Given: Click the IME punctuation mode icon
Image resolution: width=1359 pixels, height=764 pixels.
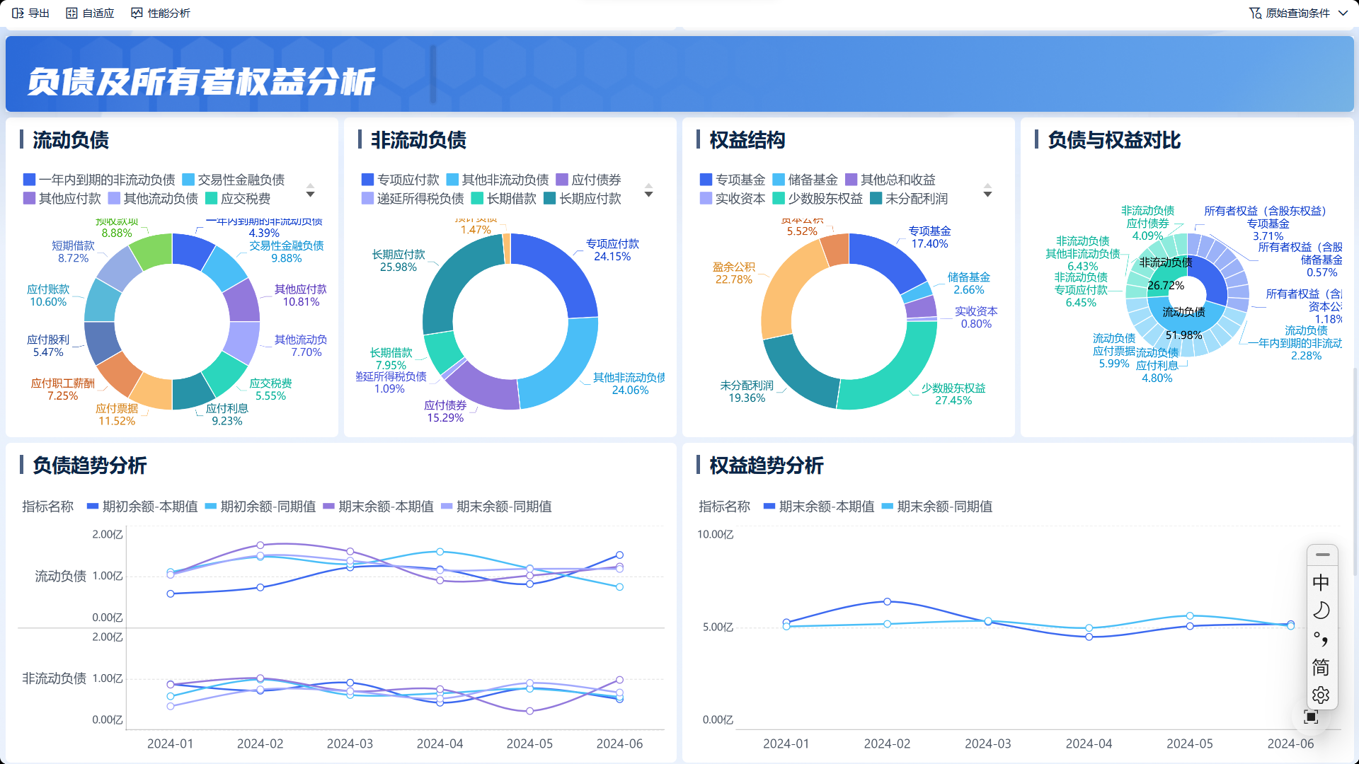Looking at the screenshot, I should pos(1321,639).
